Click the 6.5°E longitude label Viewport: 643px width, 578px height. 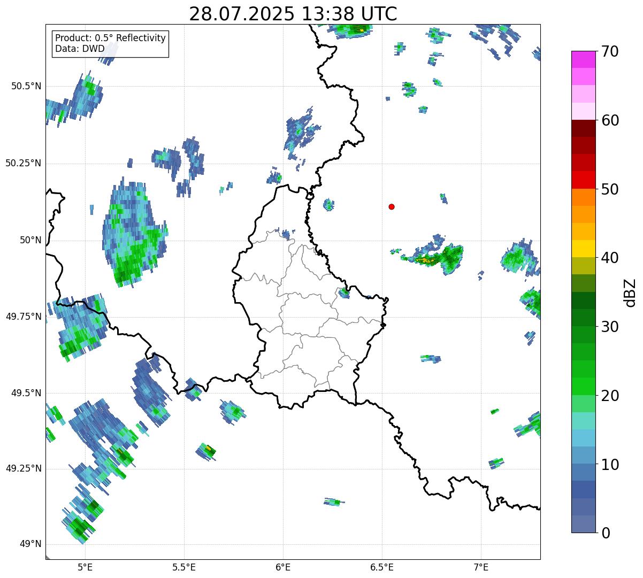(382, 567)
